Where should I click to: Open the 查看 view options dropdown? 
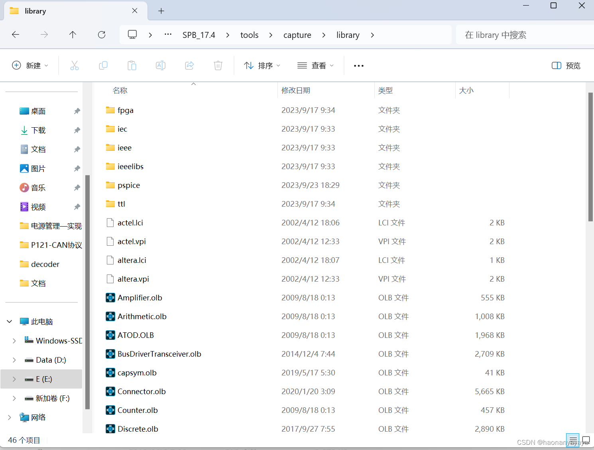click(x=315, y=65)
